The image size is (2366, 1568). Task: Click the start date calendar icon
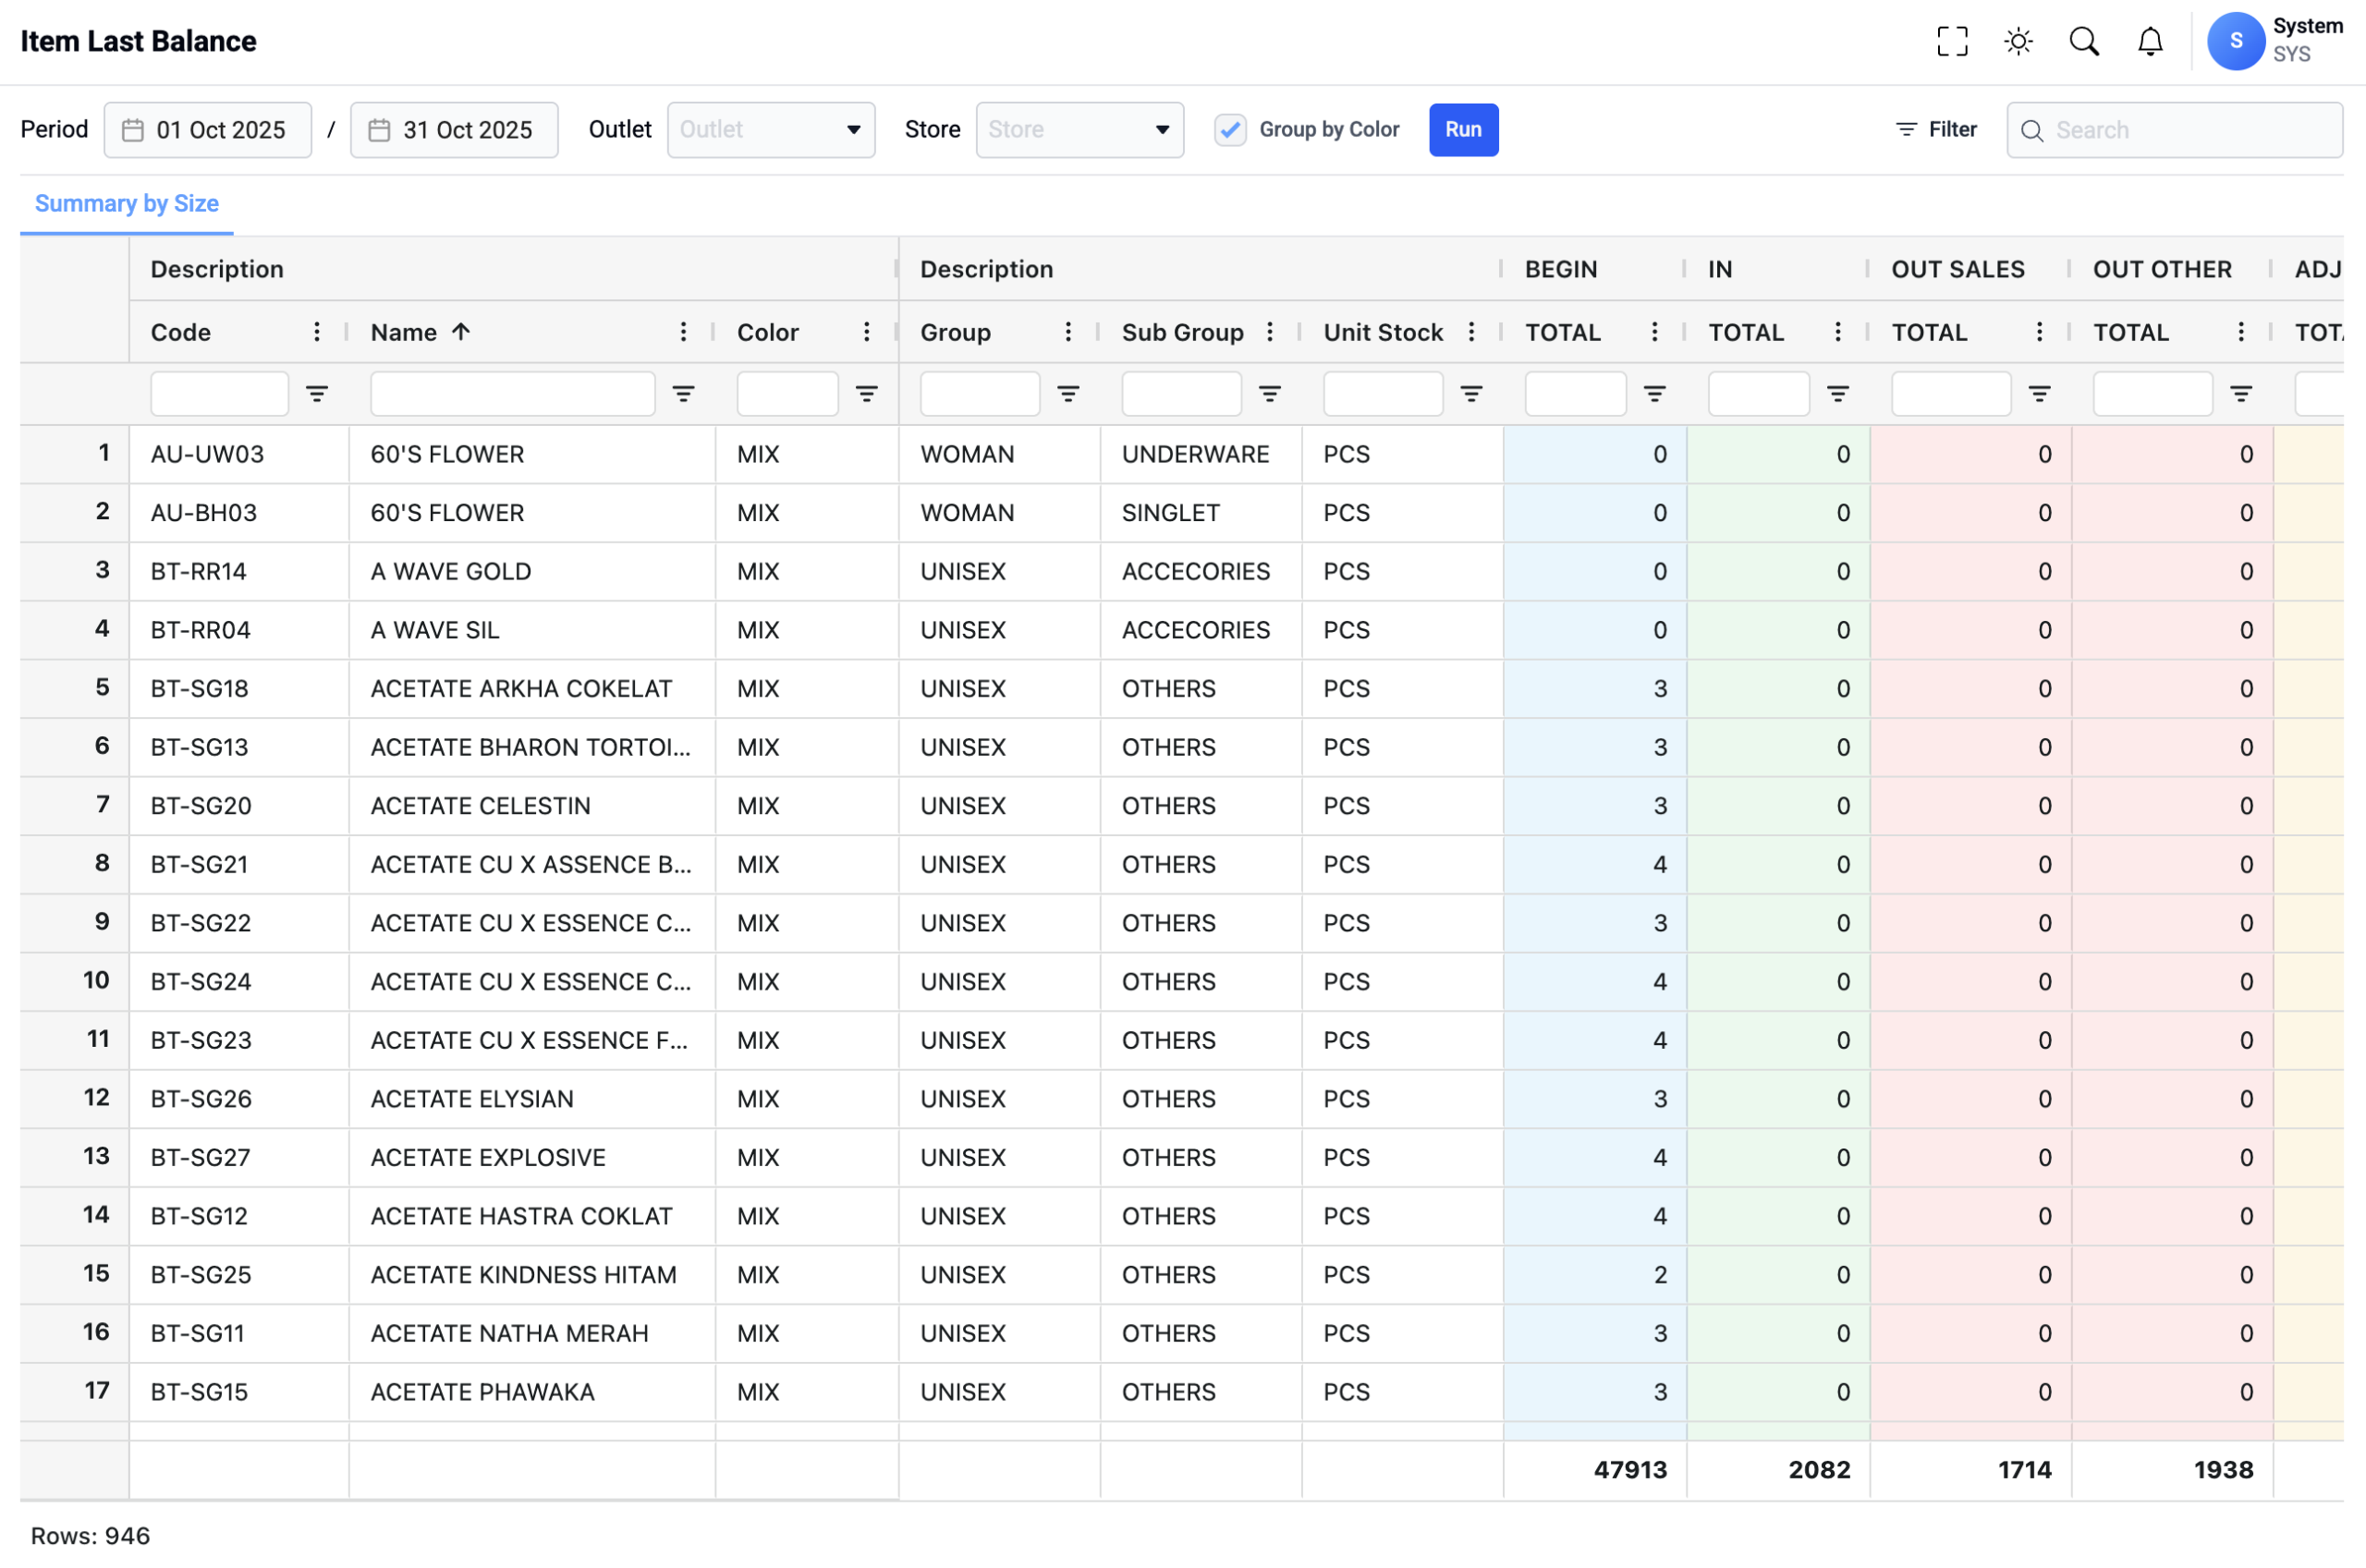pyautogui.click(x=133, y=130)
